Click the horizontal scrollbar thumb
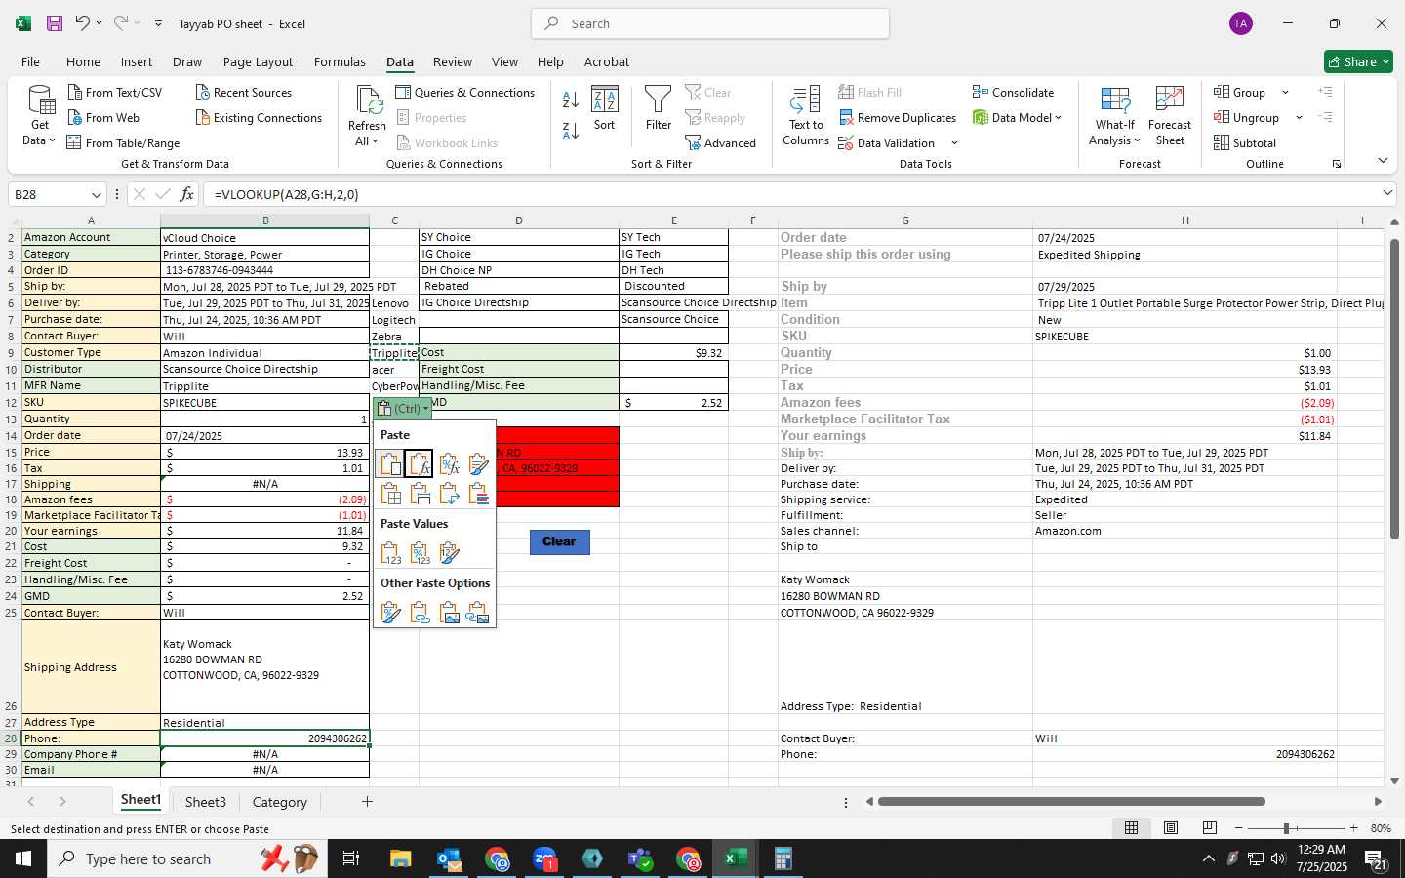 pyautogui.click(x=1071, y=802)
